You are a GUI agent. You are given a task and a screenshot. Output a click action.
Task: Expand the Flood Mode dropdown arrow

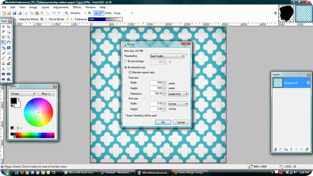(x=71, y=20)
